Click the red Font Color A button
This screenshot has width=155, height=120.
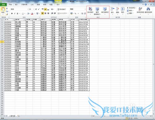click(32, 14)
